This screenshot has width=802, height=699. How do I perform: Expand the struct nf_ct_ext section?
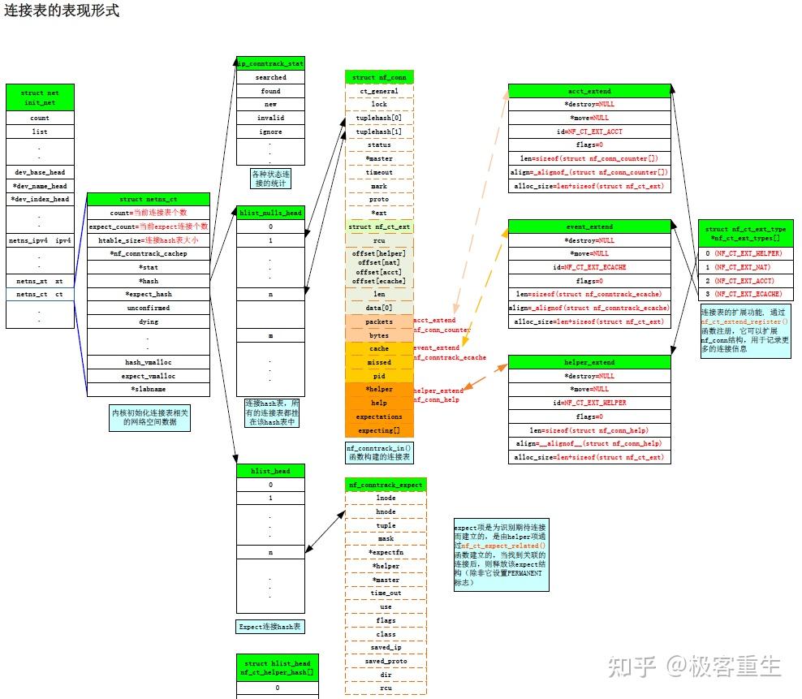(378, 227)
